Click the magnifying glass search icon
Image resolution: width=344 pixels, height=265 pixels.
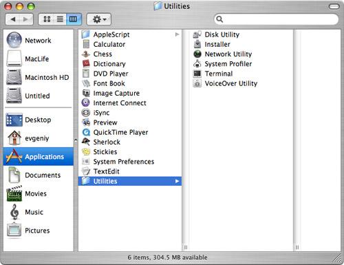[x=219, y=19]
